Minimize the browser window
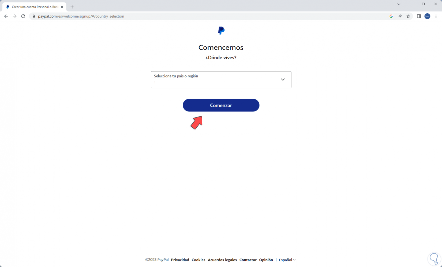442x267 pixels. pyautogui.click(x=411, y=4)
